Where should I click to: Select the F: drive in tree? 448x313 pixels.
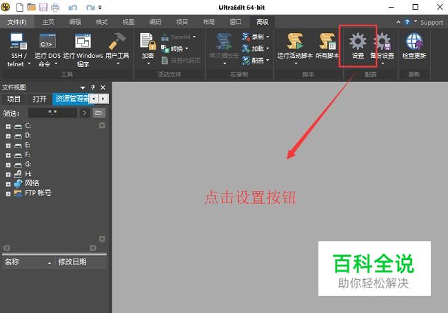click(x=28, y=155)
